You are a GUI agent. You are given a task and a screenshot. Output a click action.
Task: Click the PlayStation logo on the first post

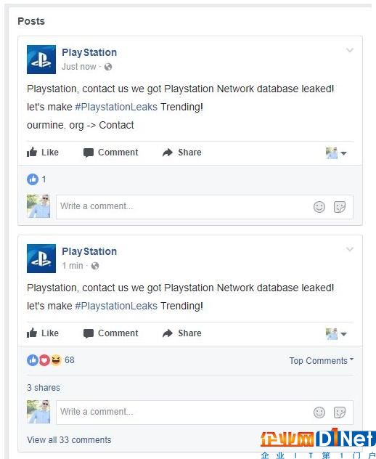pyautogui.click(x=41, y=60)
